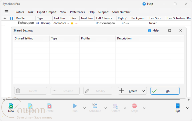This screenshot has width=192, height=121.
Task: Open Help in the main window title bar
Action: [148, 4]
